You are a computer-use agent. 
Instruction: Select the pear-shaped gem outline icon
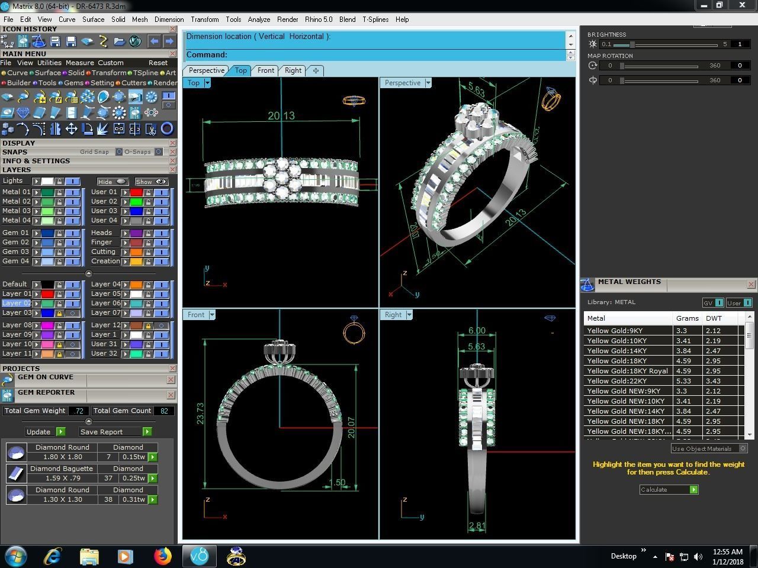tap(103, 96)
